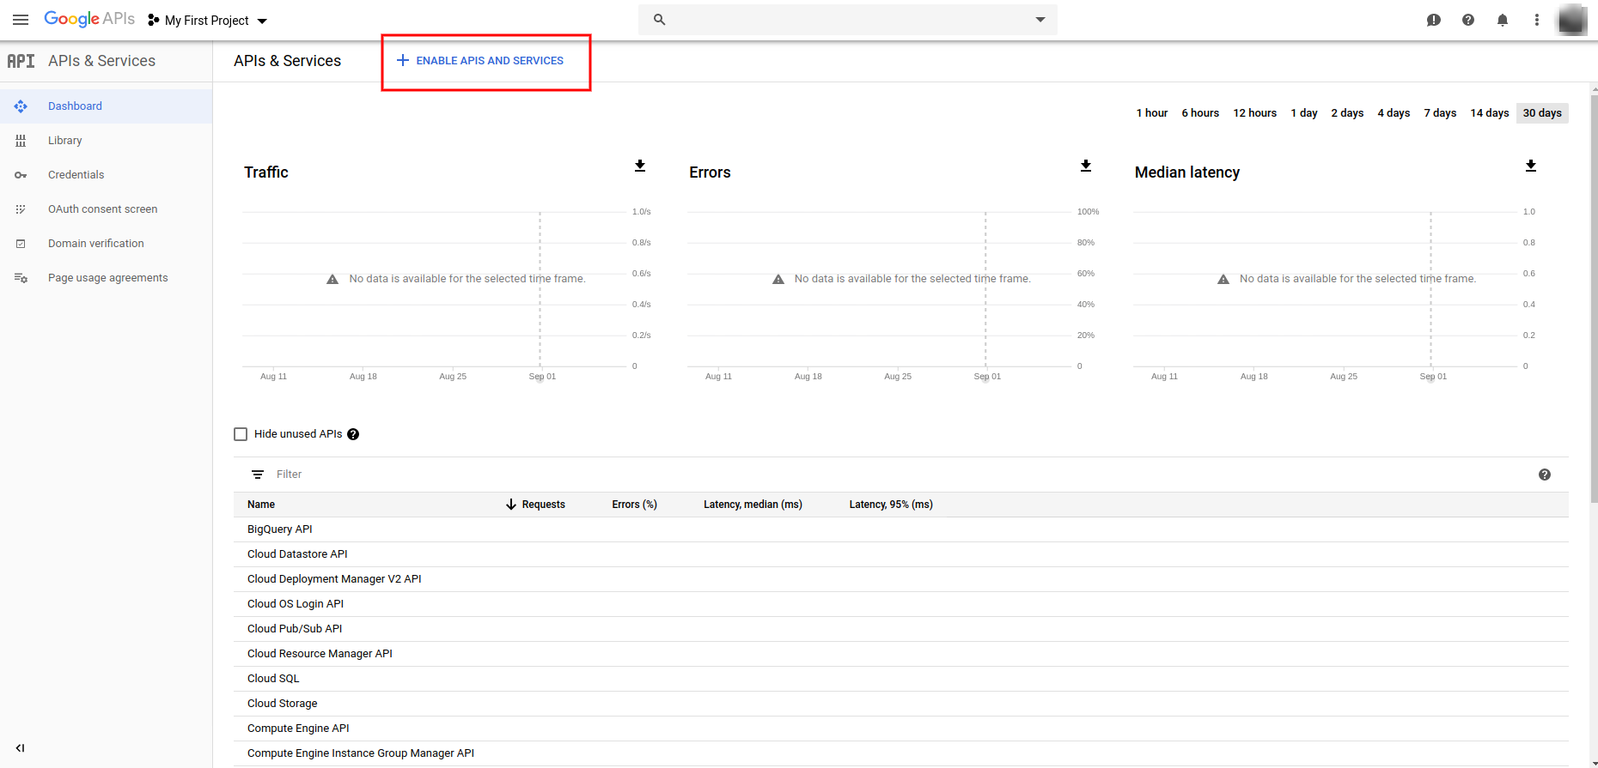Click the table help icon at right

(x=1544, y=475)
